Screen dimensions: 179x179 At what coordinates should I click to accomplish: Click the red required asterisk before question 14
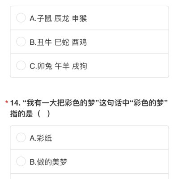(7, 102)
